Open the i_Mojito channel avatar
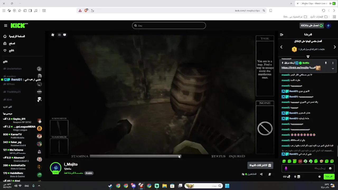The width and height of the screenshot is (338, 190). pyautogui.click(x=55, y=168)
